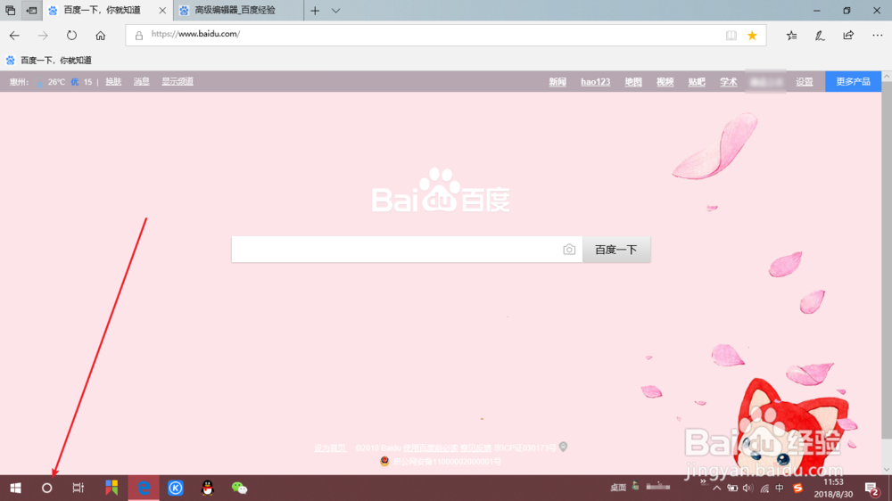Open the Windows Start menu
The width and height of the screenshot is (892, 501).
15,488
